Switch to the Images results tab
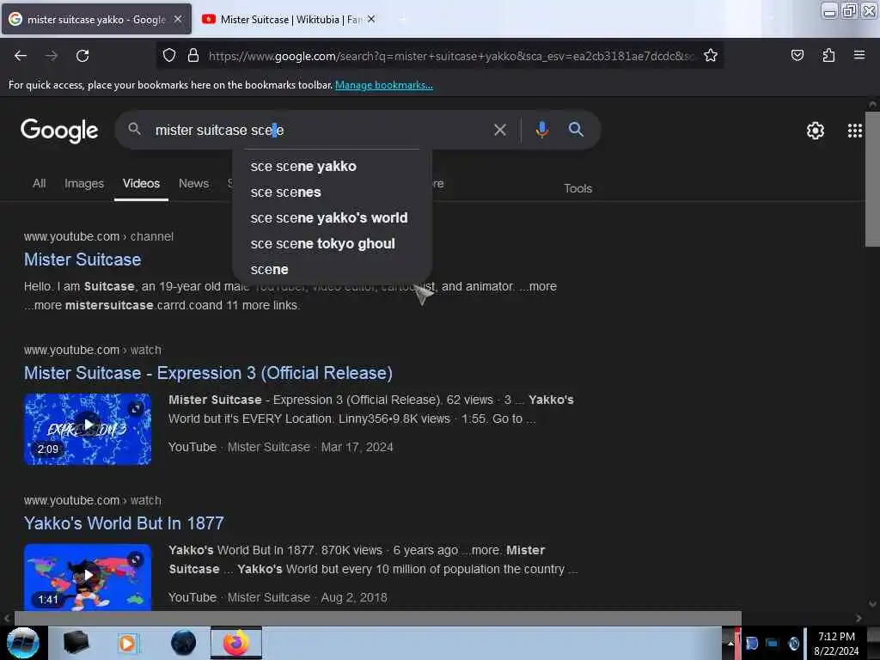 click(84, 184)
